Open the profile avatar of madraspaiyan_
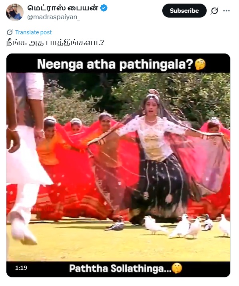Viewport: 239px width, 286px height. tap(15, 12)
